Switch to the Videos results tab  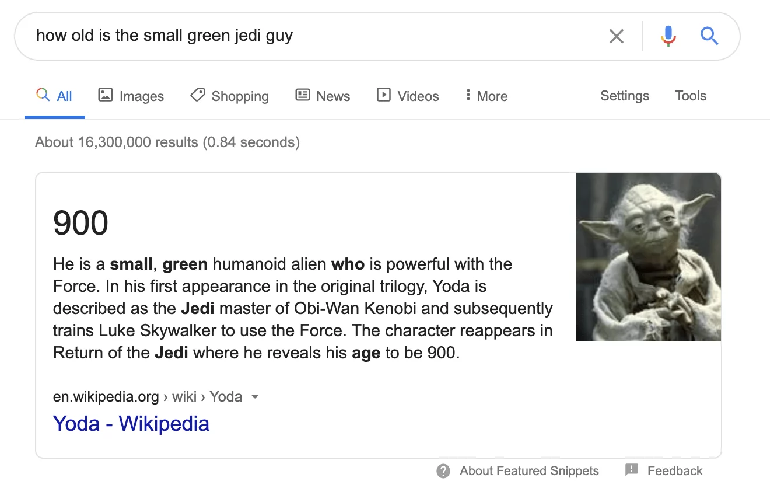click(407, 96)
